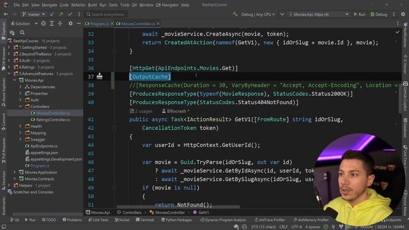Close the MoviesController.cs tab
The image size is (409, 230).
point(158,24)
